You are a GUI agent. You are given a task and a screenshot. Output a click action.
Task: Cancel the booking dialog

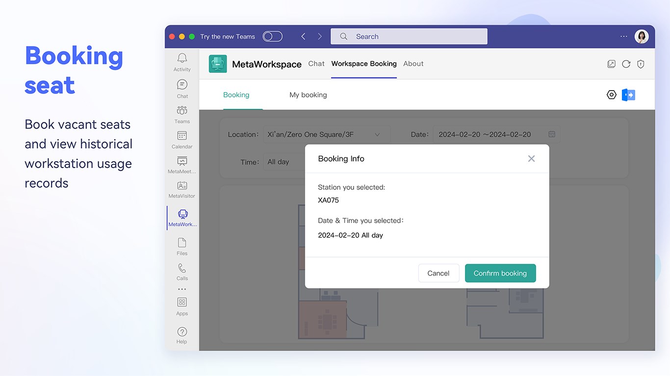point(438,273)
